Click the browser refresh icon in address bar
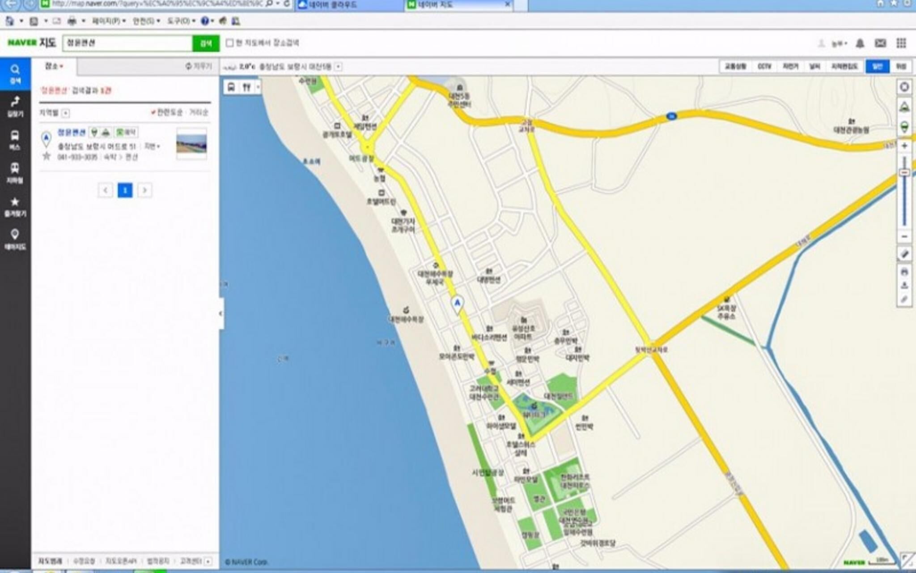 coord(287,4)
